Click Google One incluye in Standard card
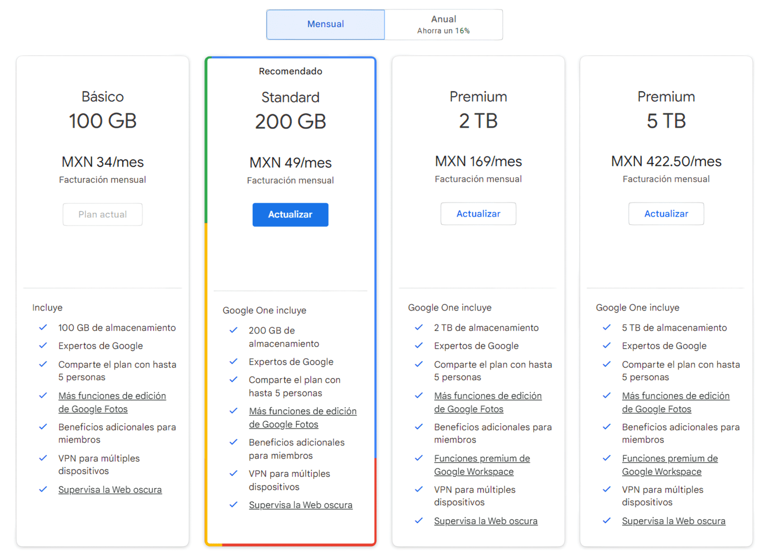 pyautogui.click(x=265, y=310)
